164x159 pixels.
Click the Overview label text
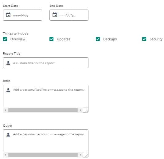(18, 39)
